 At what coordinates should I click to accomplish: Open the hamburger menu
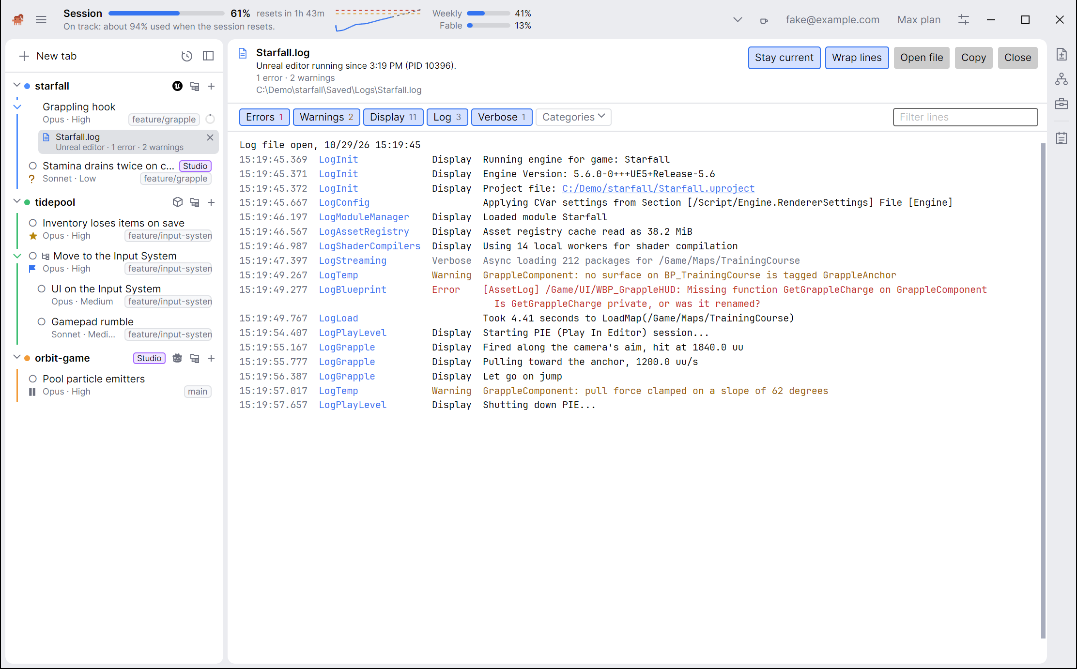pos(41,20)
